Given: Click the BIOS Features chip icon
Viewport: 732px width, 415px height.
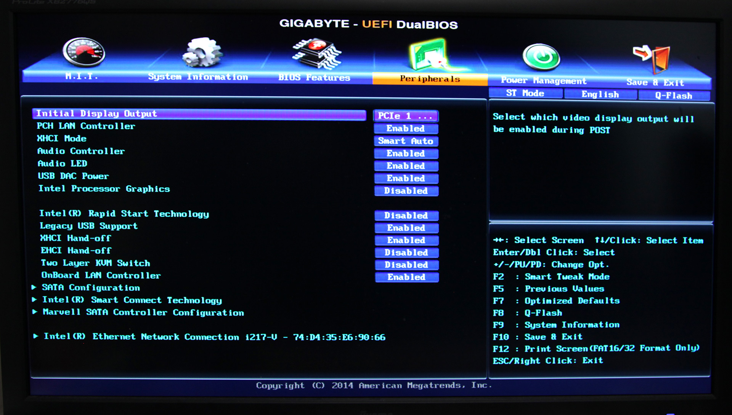Looking at the screenshot, I should (317, 54).
